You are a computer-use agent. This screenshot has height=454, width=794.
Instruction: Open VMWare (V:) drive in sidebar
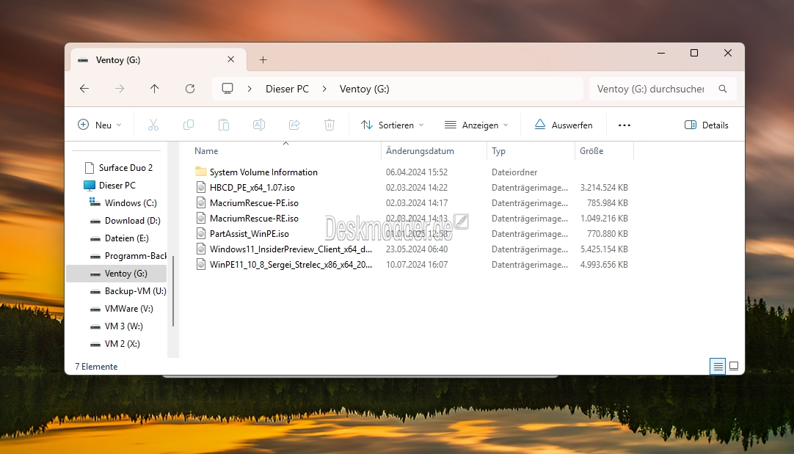(128, 308)
